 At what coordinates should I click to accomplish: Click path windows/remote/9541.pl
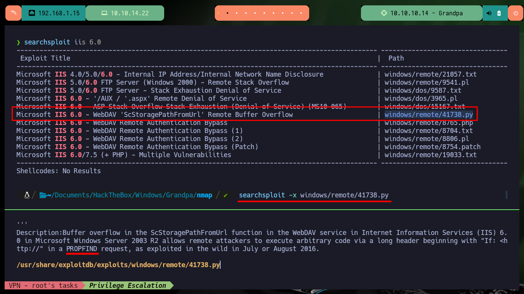[427, 82]
